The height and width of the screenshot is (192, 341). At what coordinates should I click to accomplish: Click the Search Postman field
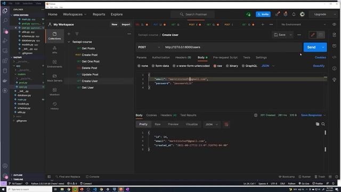(192, 14)
